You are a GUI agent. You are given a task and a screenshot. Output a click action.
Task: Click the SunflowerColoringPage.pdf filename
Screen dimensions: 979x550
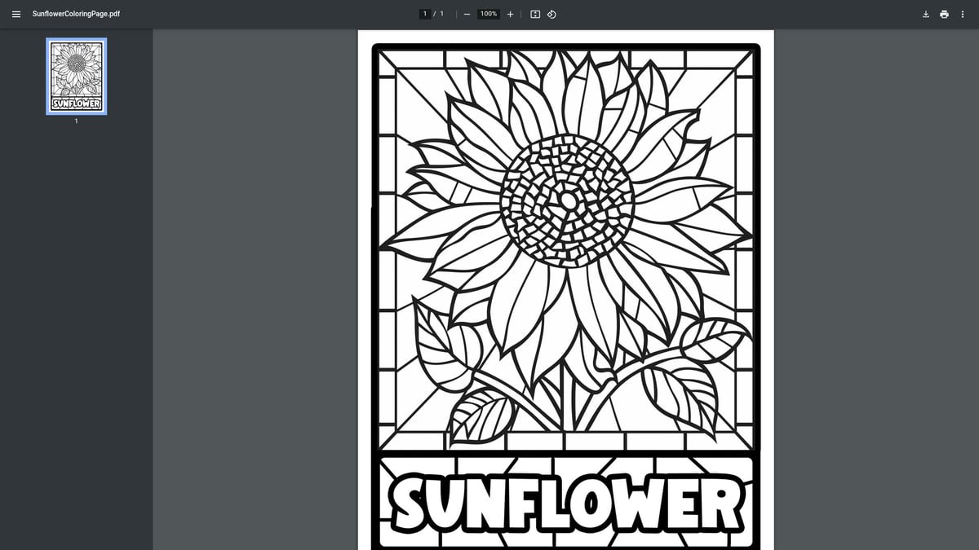(78, 14)
